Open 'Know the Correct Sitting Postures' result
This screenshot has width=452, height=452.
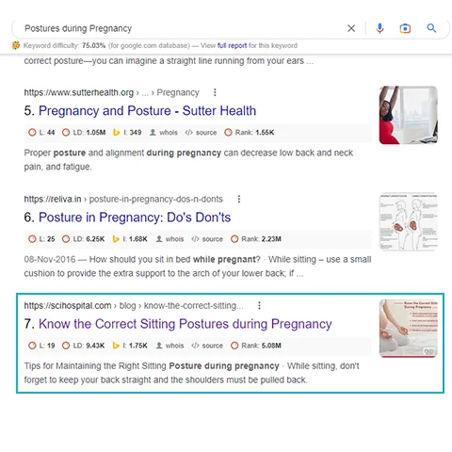tap(186, 324)
